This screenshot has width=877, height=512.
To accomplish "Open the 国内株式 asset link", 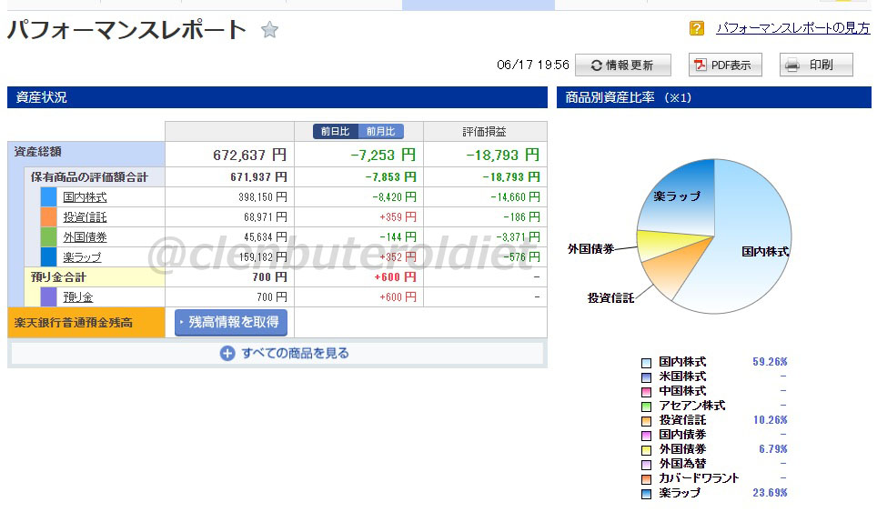I will pos(85,196).
